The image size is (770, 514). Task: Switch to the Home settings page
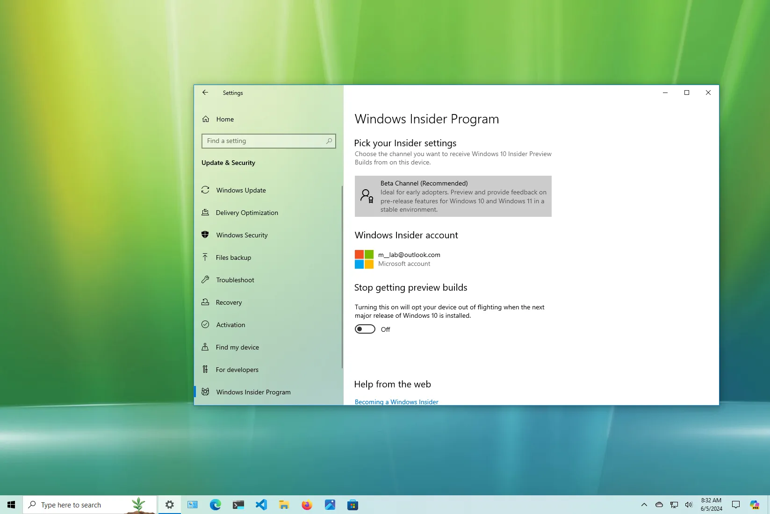(224, 119)
